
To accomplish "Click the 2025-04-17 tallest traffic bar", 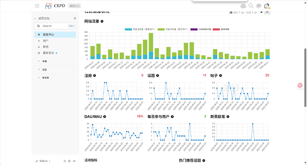I will point(151,46).
